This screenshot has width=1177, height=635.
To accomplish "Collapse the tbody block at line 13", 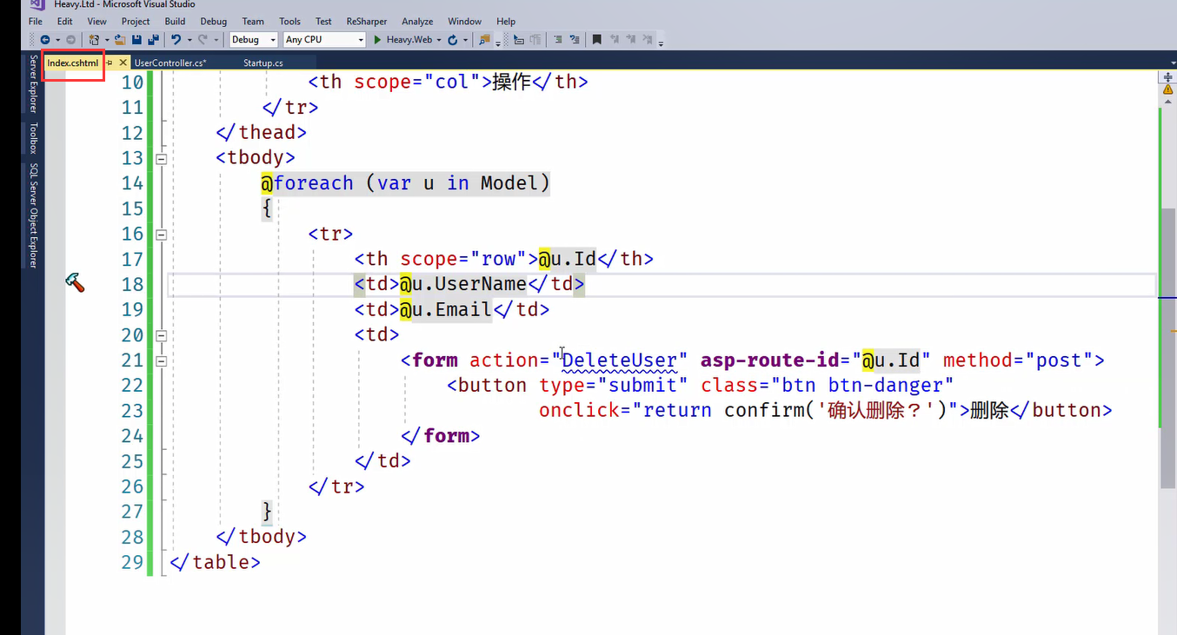I will coord(160,158).
